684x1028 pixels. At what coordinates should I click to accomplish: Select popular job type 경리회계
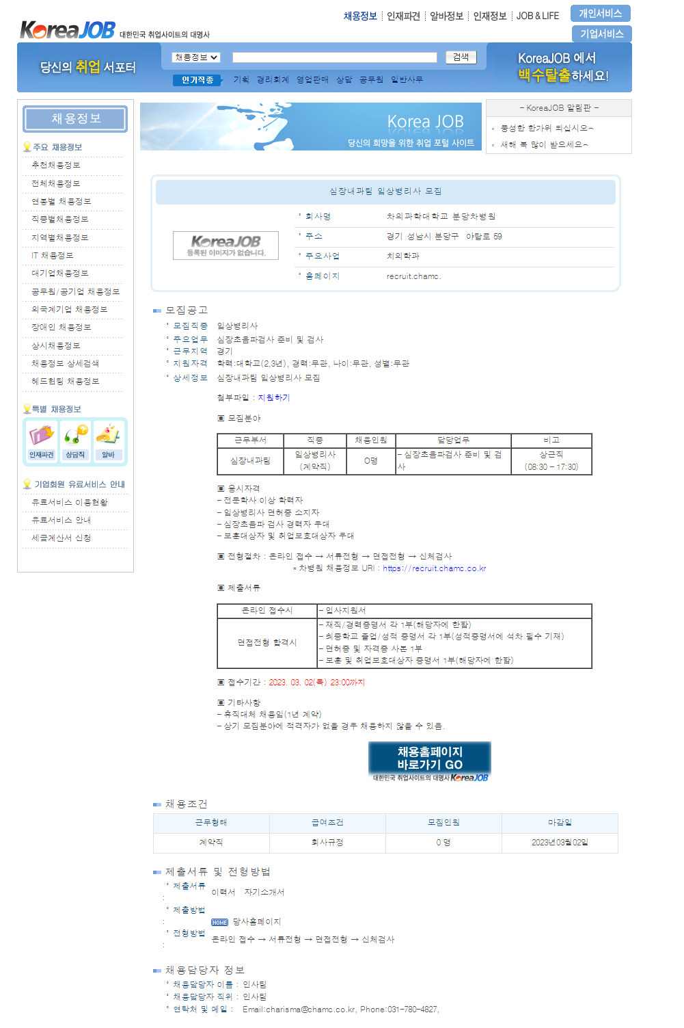tap(273, 80)
